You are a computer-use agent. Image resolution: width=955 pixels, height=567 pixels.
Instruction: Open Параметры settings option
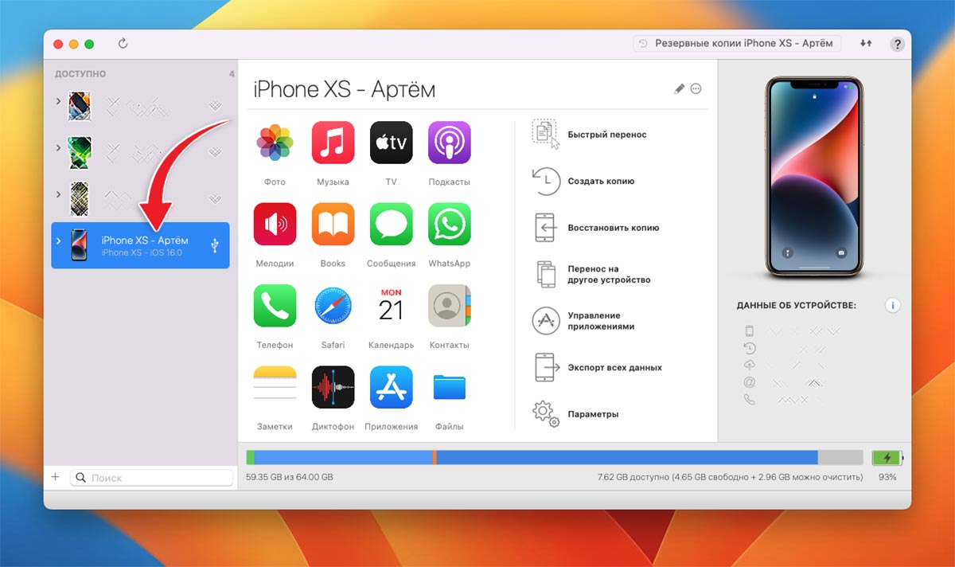pyautogui.click(x=575, y=414)
